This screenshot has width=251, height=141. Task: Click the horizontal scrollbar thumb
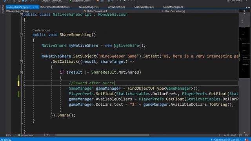click(x=103, y=135)
